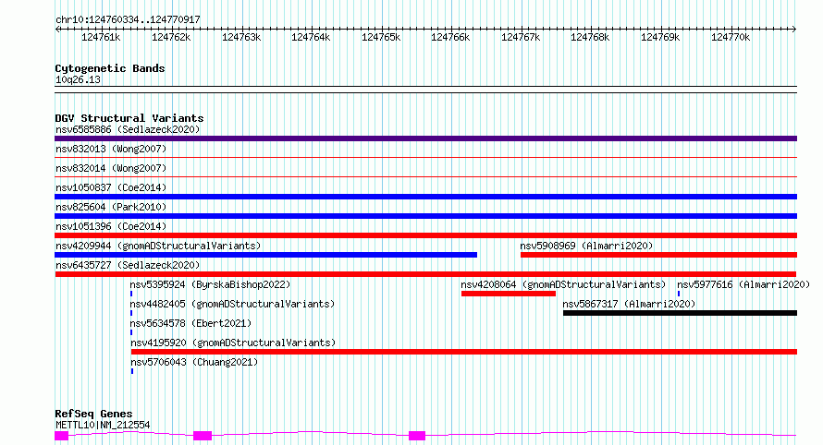Click the 124766k ruler label
Screen dimensions: 823x445
[x=450, y=37]
